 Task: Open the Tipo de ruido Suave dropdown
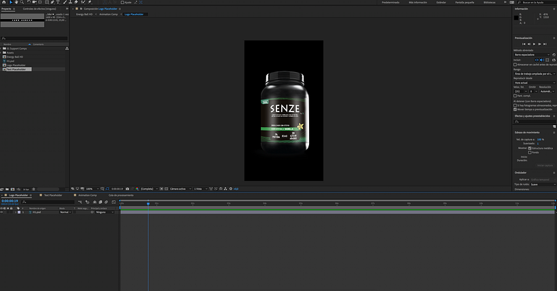pyautogui.click(x=543, y=184)
